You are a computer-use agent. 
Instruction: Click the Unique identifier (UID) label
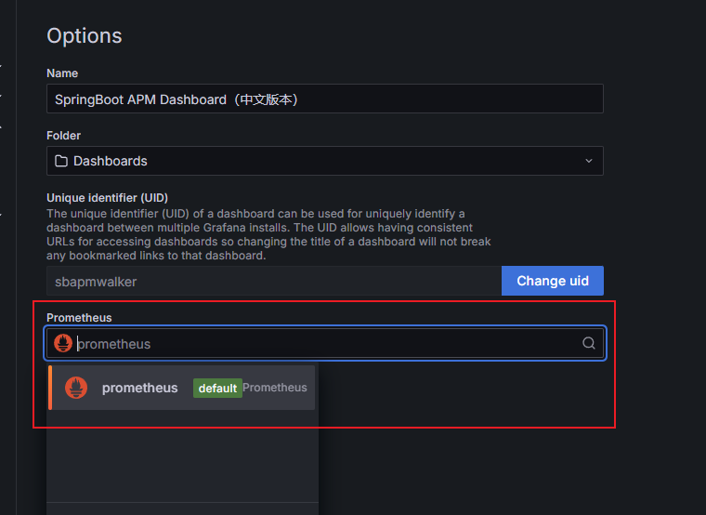(x=107, y=198)
